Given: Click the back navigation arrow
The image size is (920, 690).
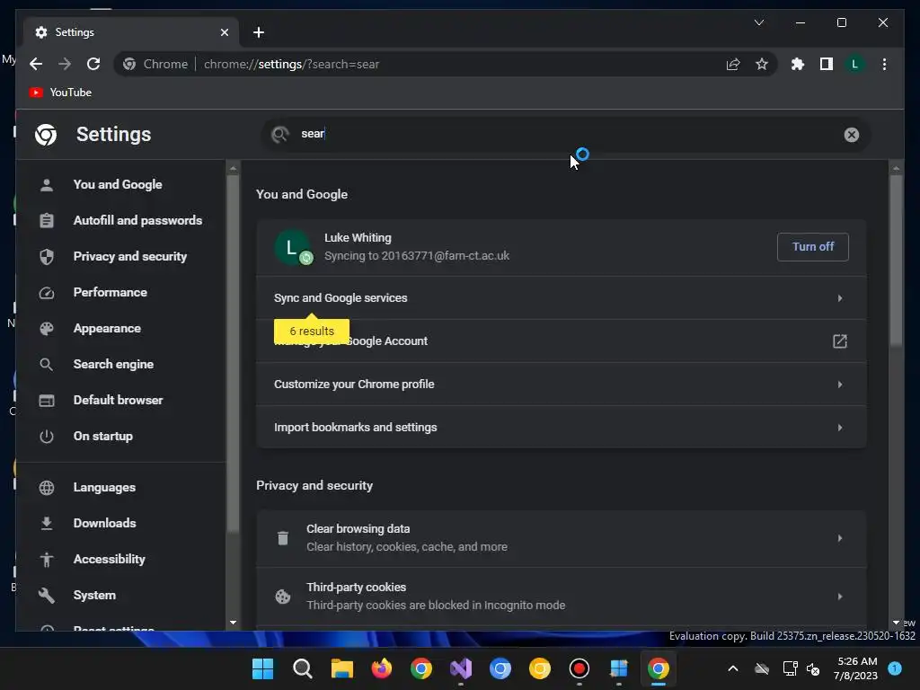Looking at the screenshot, I should pyautogui.click(x=36, y=64).
